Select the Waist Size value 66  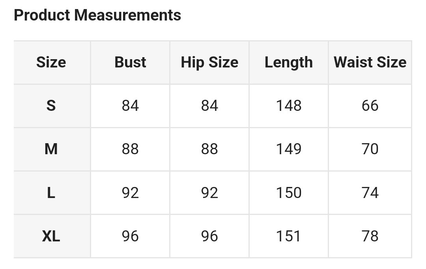(370, 106)
